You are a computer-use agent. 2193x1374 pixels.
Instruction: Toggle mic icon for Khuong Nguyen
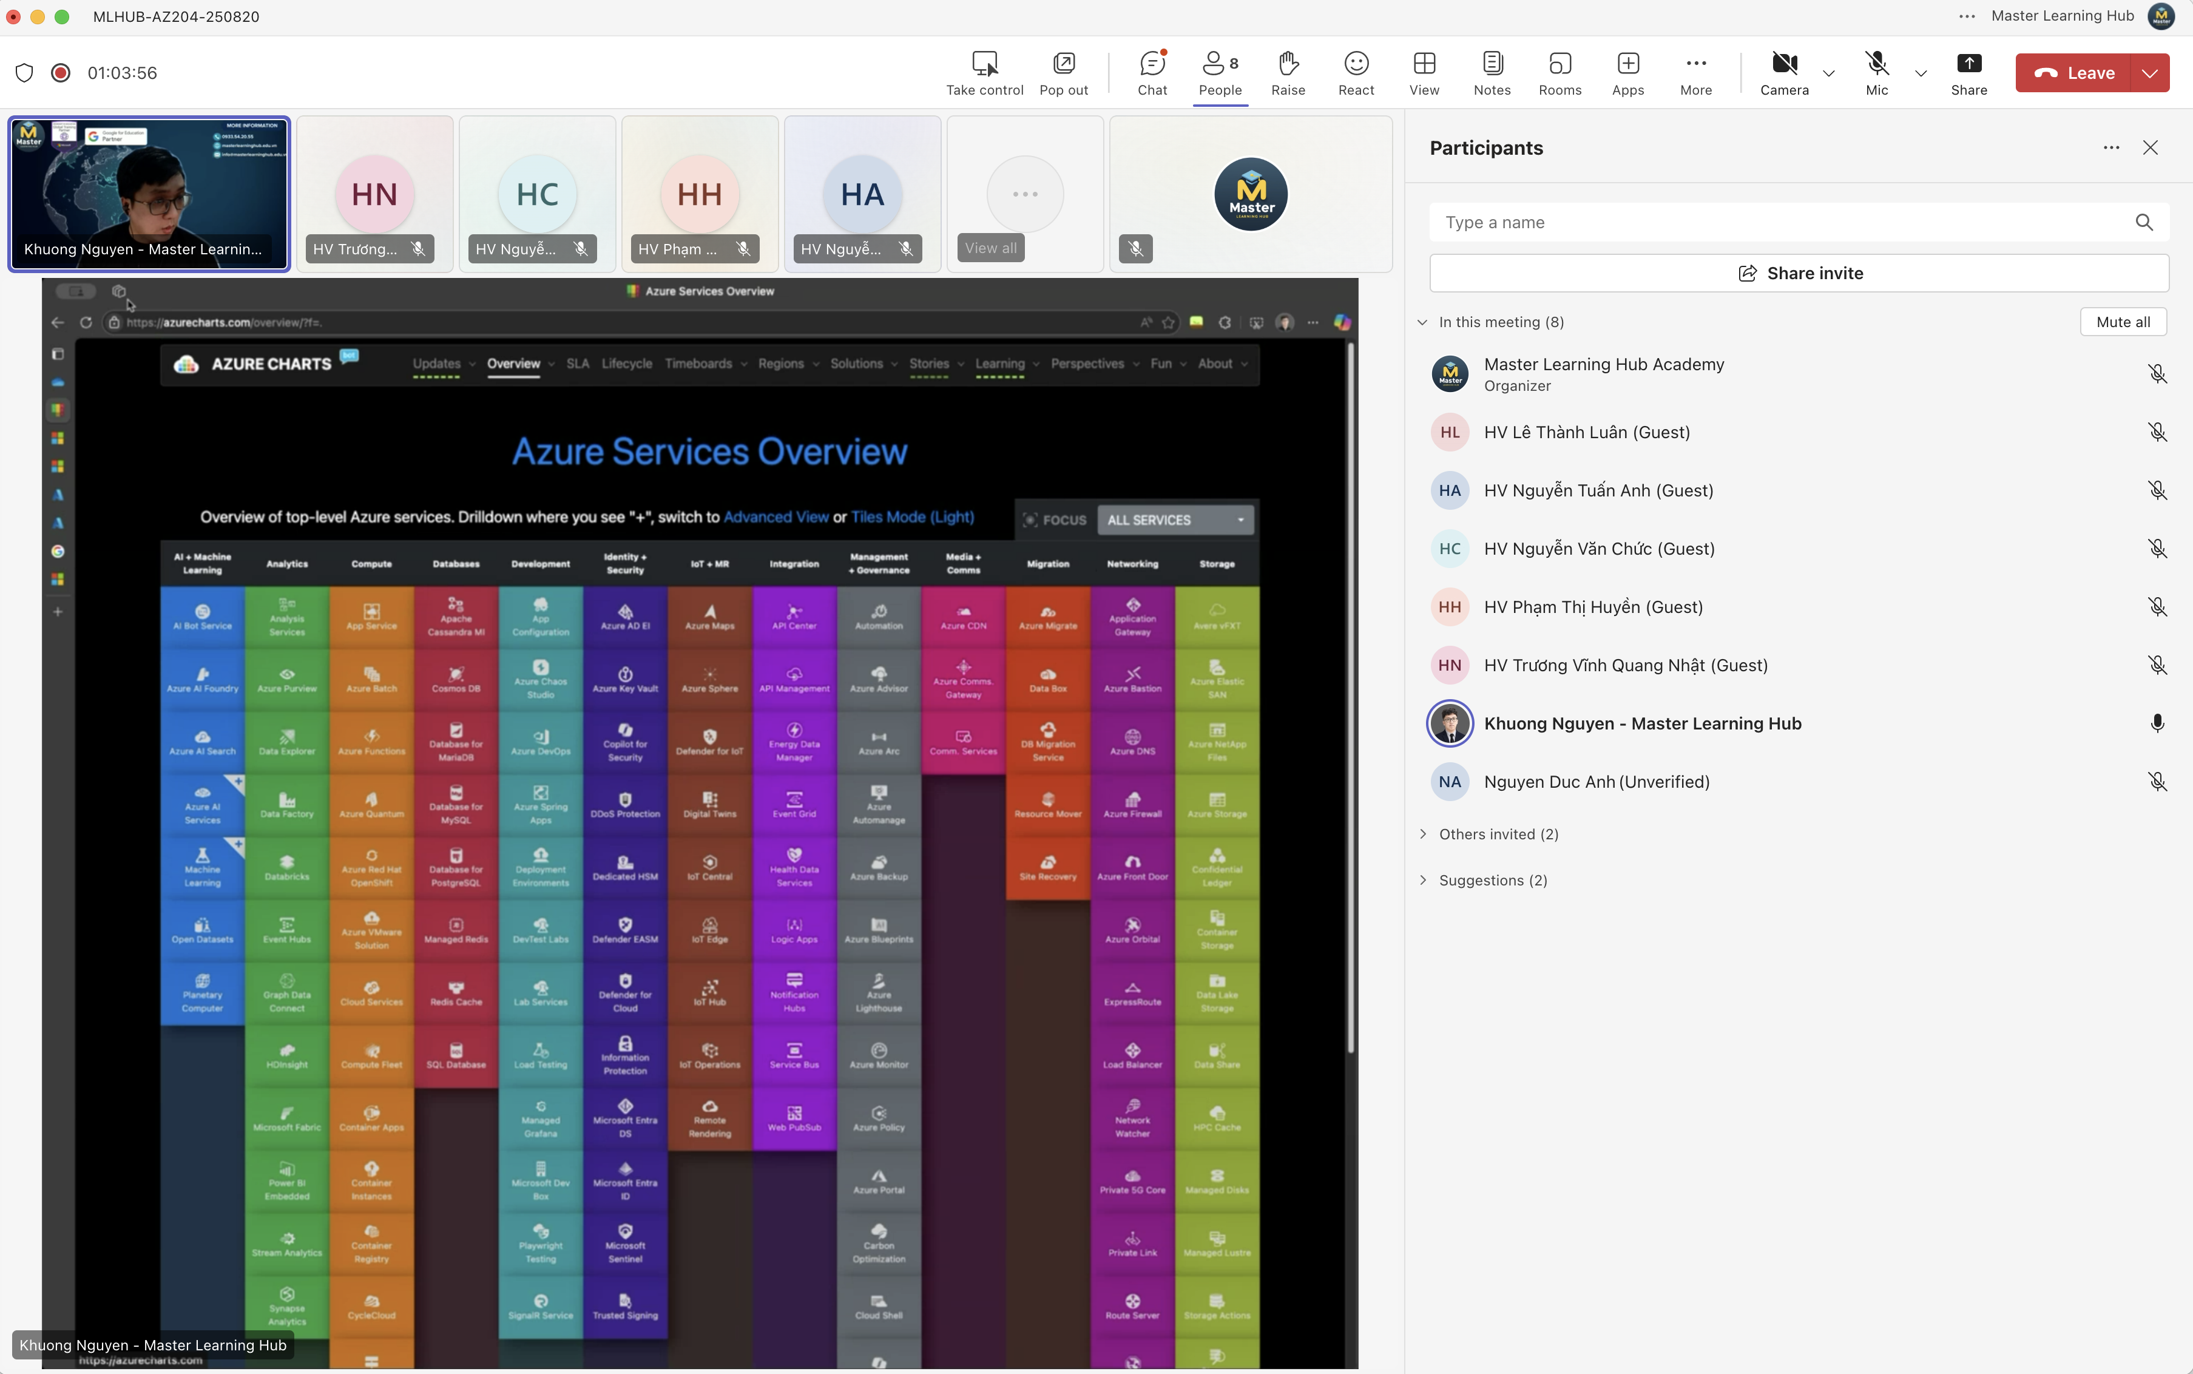tap(2157, 723)
